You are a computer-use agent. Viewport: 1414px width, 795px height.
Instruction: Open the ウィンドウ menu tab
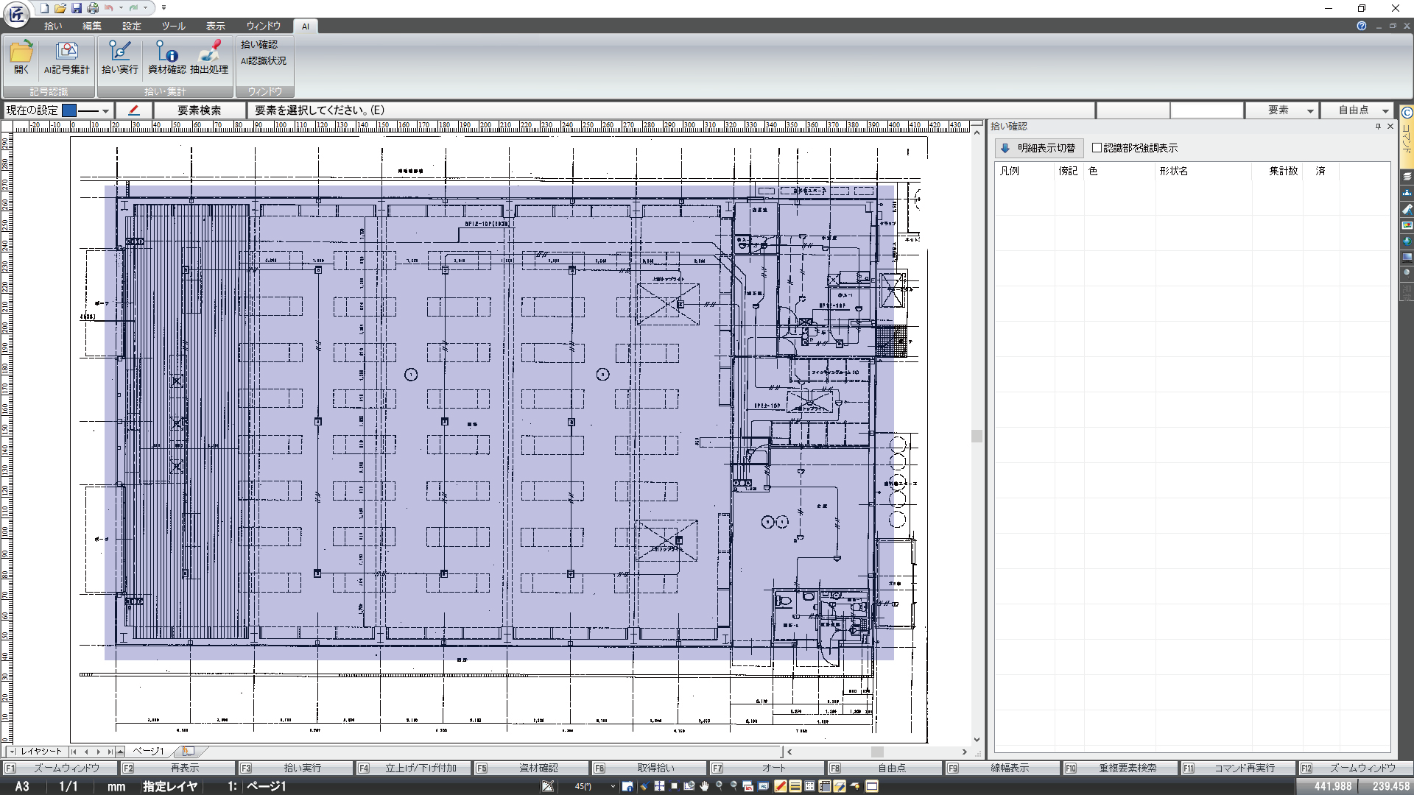coord(264,26)
